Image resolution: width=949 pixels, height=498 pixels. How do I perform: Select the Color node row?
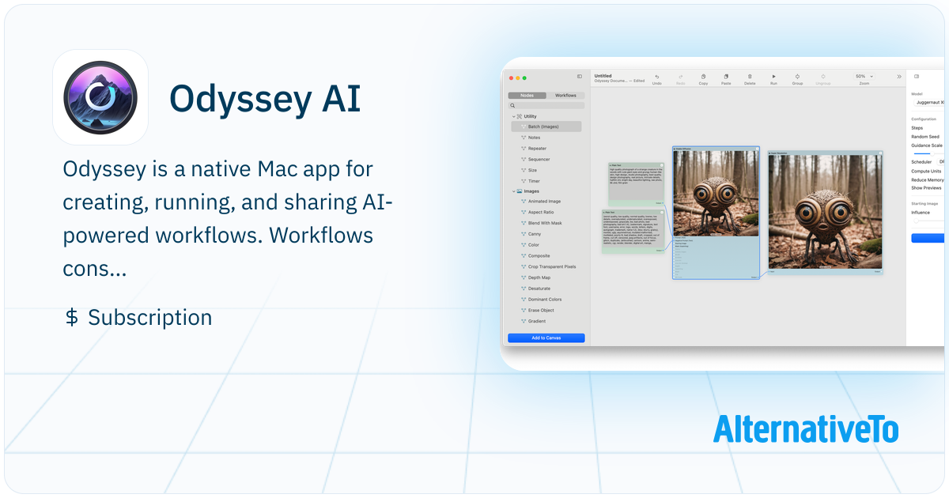[x=546, y=245]
